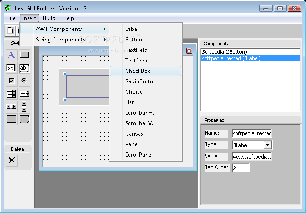Insert an AWT RadioButton
The height and width of the screenshot is (213, 306).
(146, 81)
